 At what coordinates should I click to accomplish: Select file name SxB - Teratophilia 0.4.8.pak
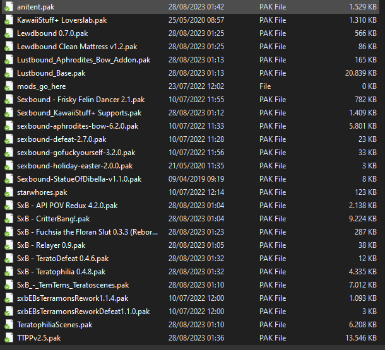[x=61, y=272]
